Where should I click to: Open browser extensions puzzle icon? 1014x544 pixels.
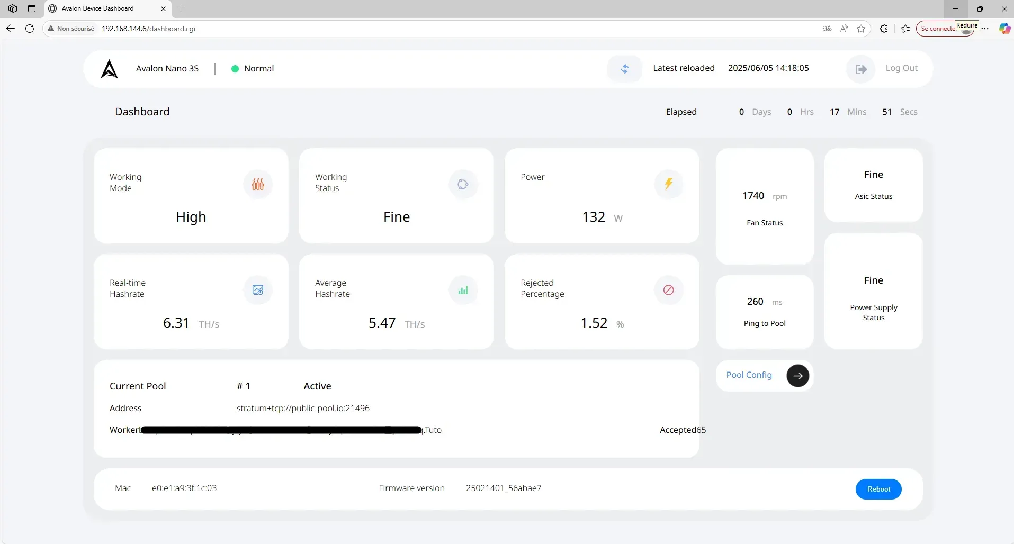coord(884,29)
